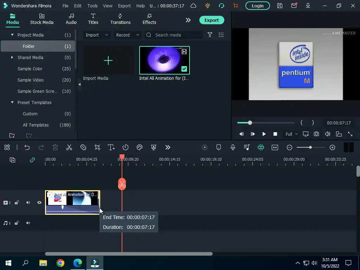Open the audio mixer icon
The image size is (360, 270).
point(247,147)
